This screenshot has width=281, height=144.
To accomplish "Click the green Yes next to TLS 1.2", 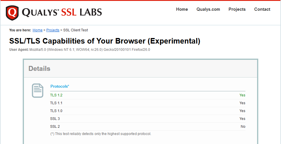I will tap(242, 95).
